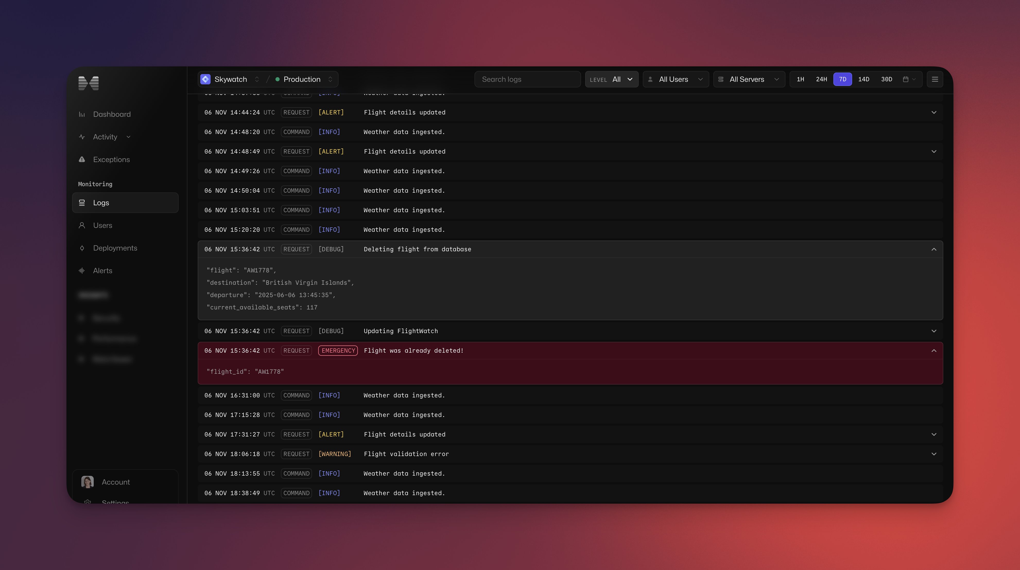Click the account avatar picture
The height and width of the screenshot is (570, 1020).
pyautogui.click(x=88, y=482)
